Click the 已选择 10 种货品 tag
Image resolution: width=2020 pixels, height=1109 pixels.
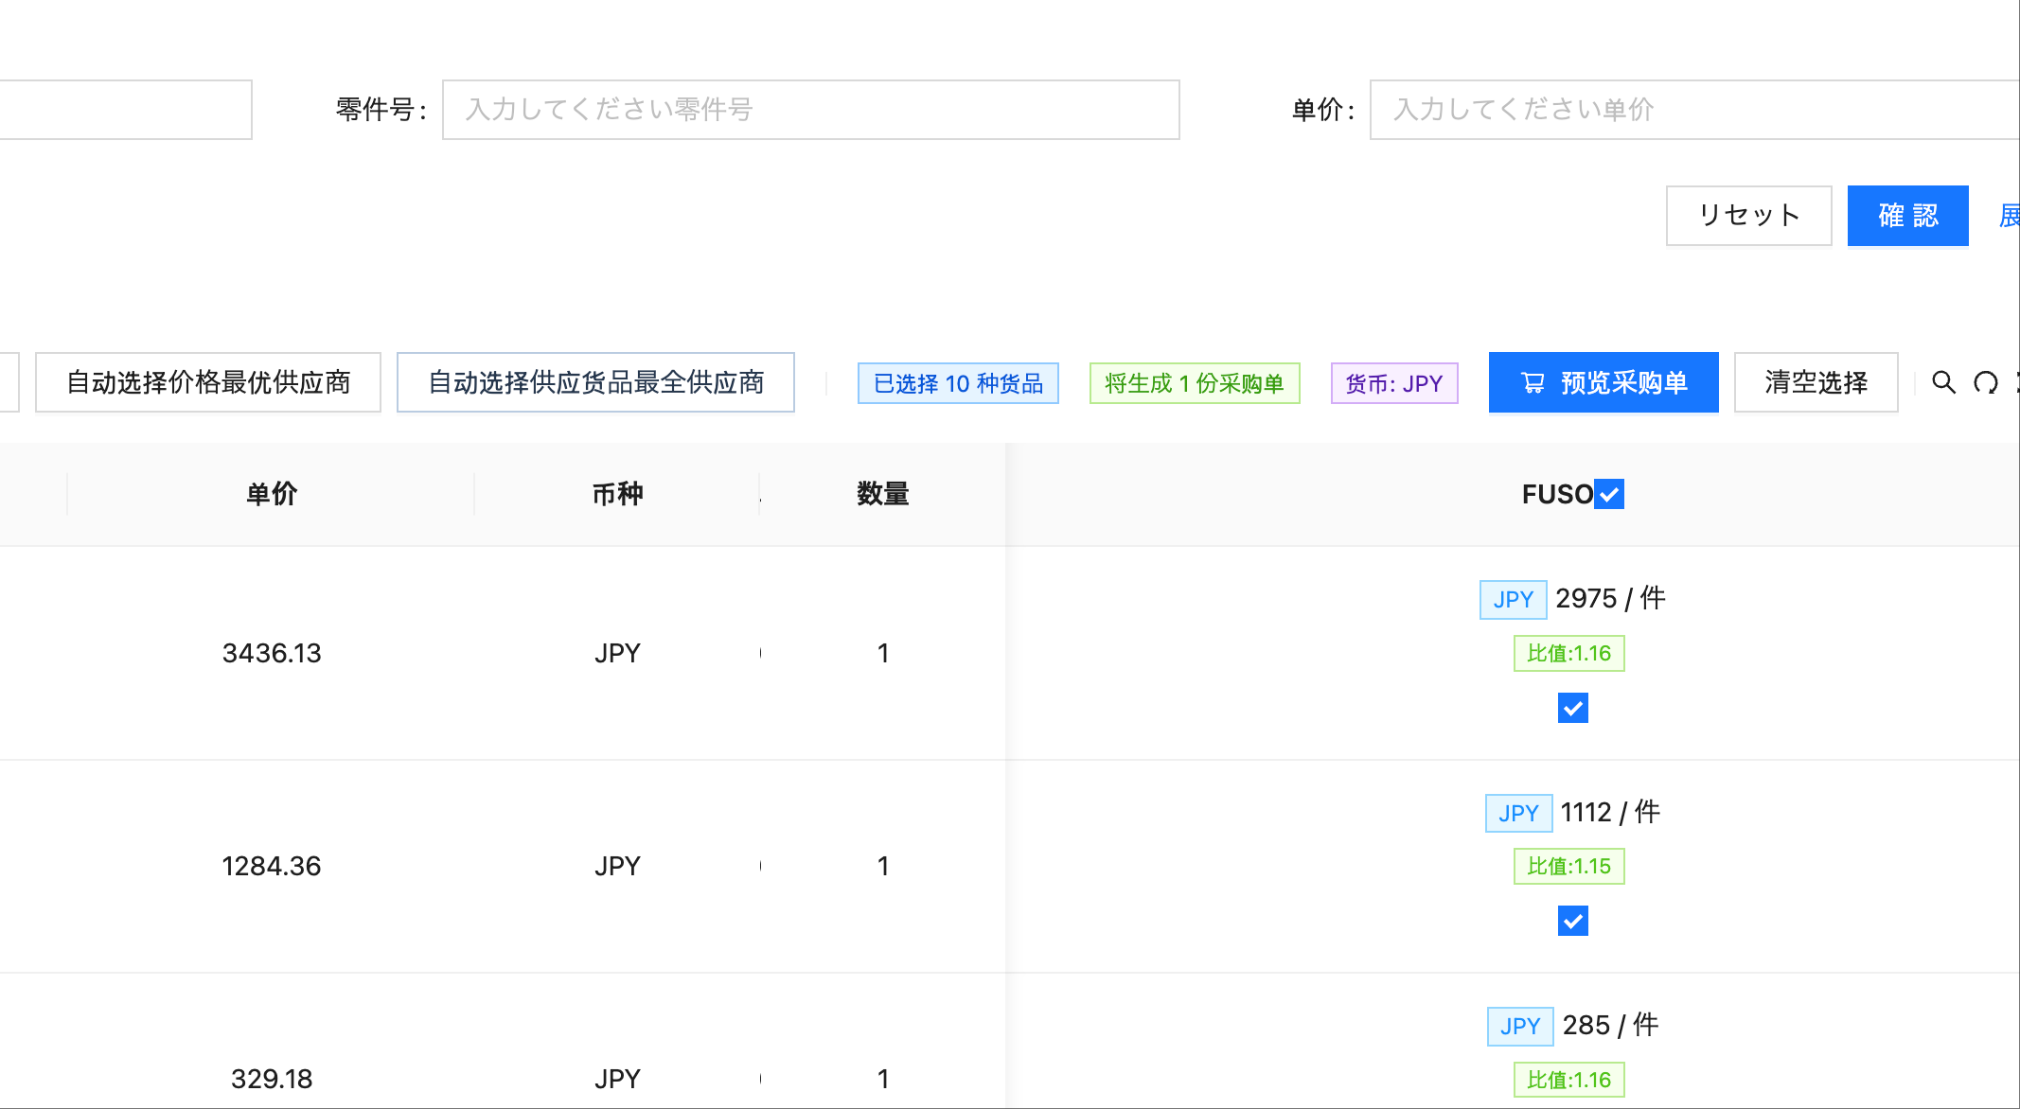pos(958,383)
